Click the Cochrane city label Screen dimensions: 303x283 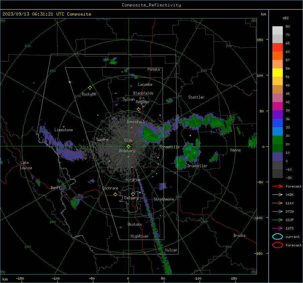[110, 188]
